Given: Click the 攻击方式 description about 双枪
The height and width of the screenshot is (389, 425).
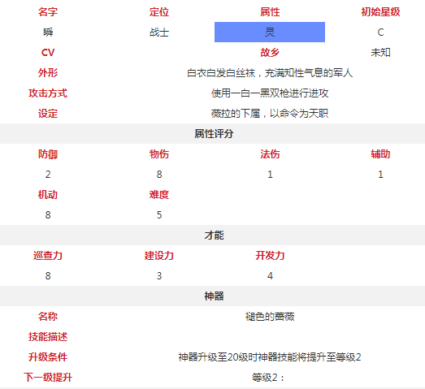Looking at the screenshot, I should point(270,93).
